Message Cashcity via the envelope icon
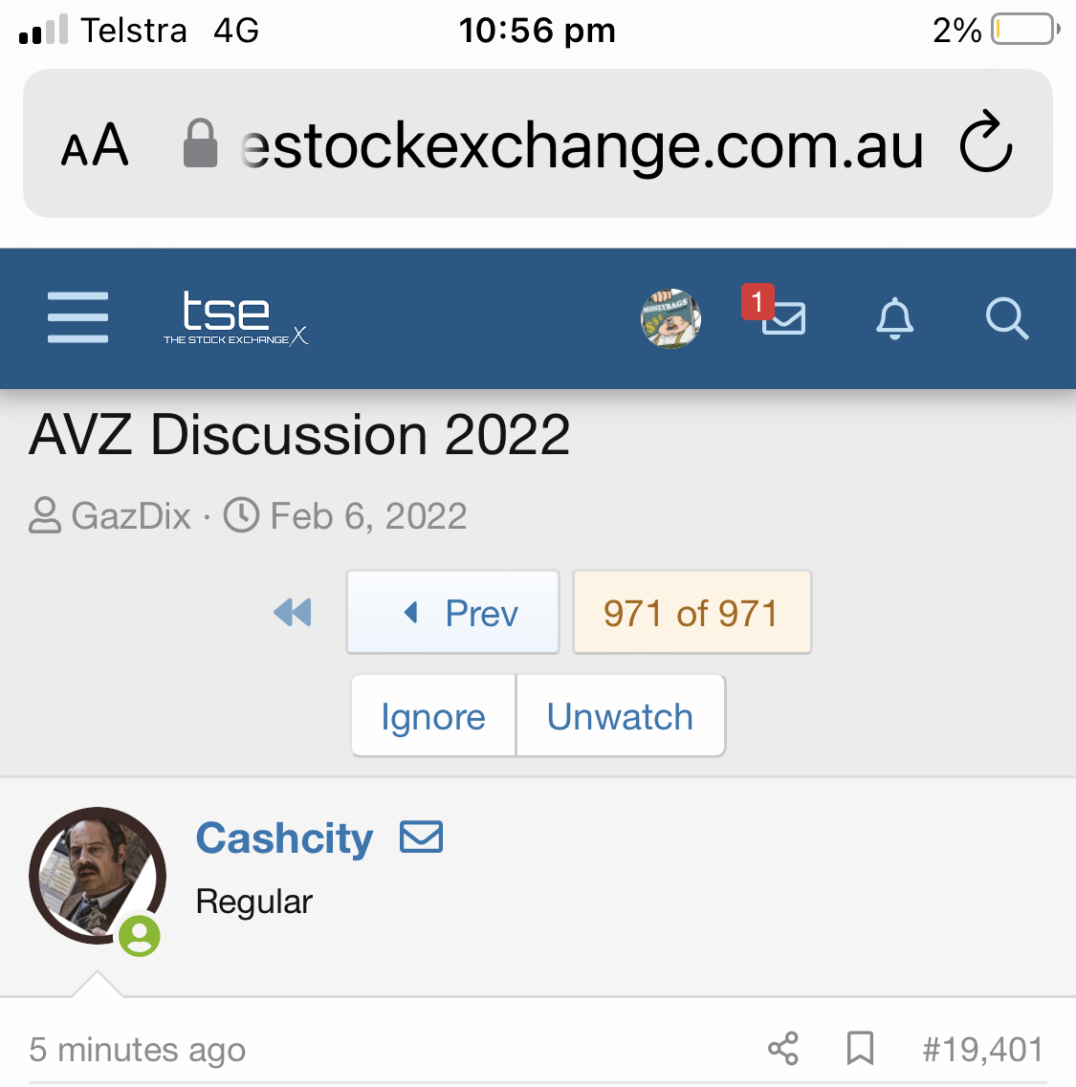Viewport: 1076px width, 1087px height. tap(421, 837)
